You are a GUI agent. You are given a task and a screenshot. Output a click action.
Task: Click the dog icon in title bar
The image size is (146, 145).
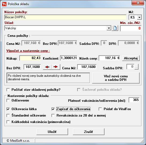[4, 4]
